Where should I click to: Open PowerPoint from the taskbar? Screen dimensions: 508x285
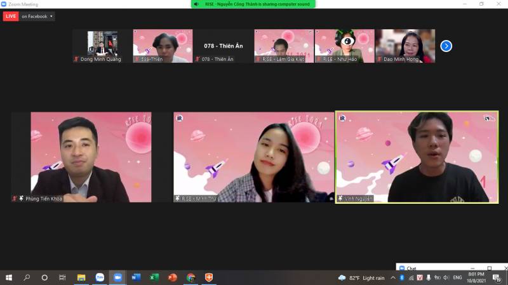pyautogui.click(x=172, y=277)
